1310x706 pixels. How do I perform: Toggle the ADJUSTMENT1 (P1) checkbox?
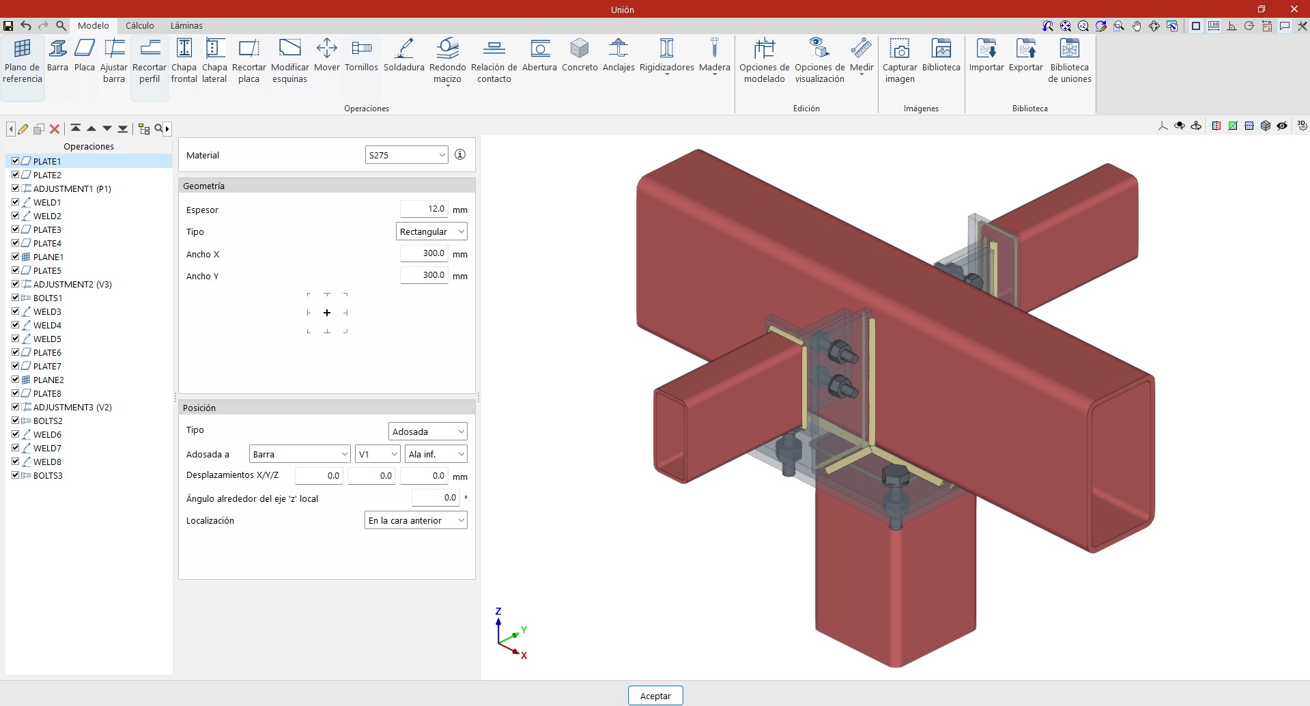pos(15,188)
